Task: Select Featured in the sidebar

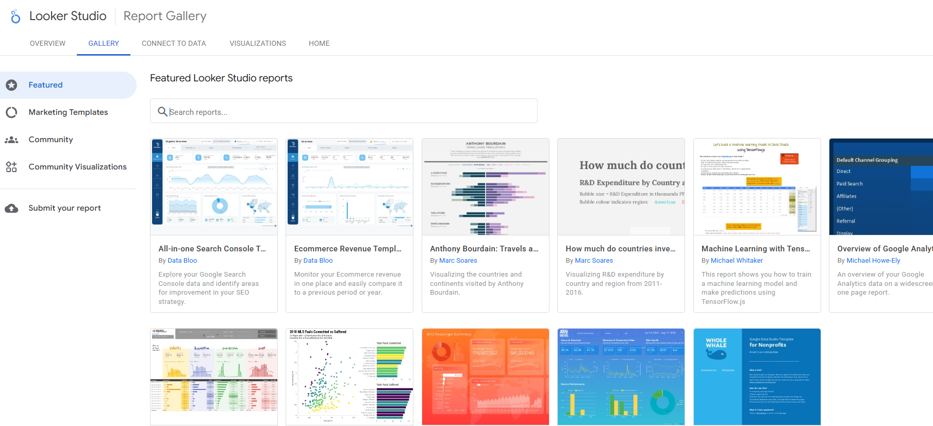Action: (68, 85)
